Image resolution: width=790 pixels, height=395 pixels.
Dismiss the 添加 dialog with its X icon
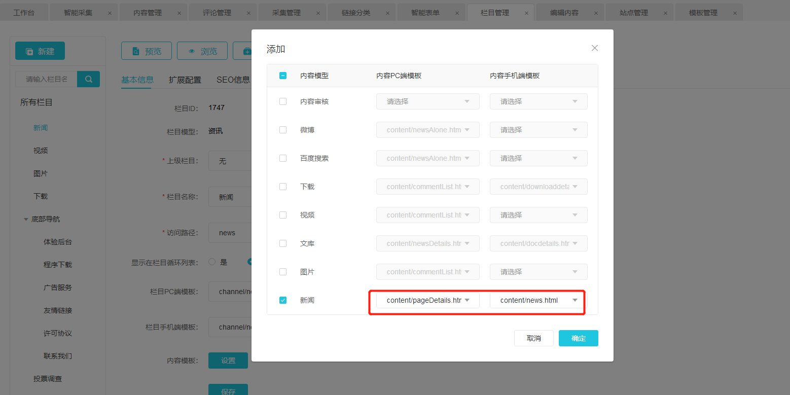tap(595, 48)
